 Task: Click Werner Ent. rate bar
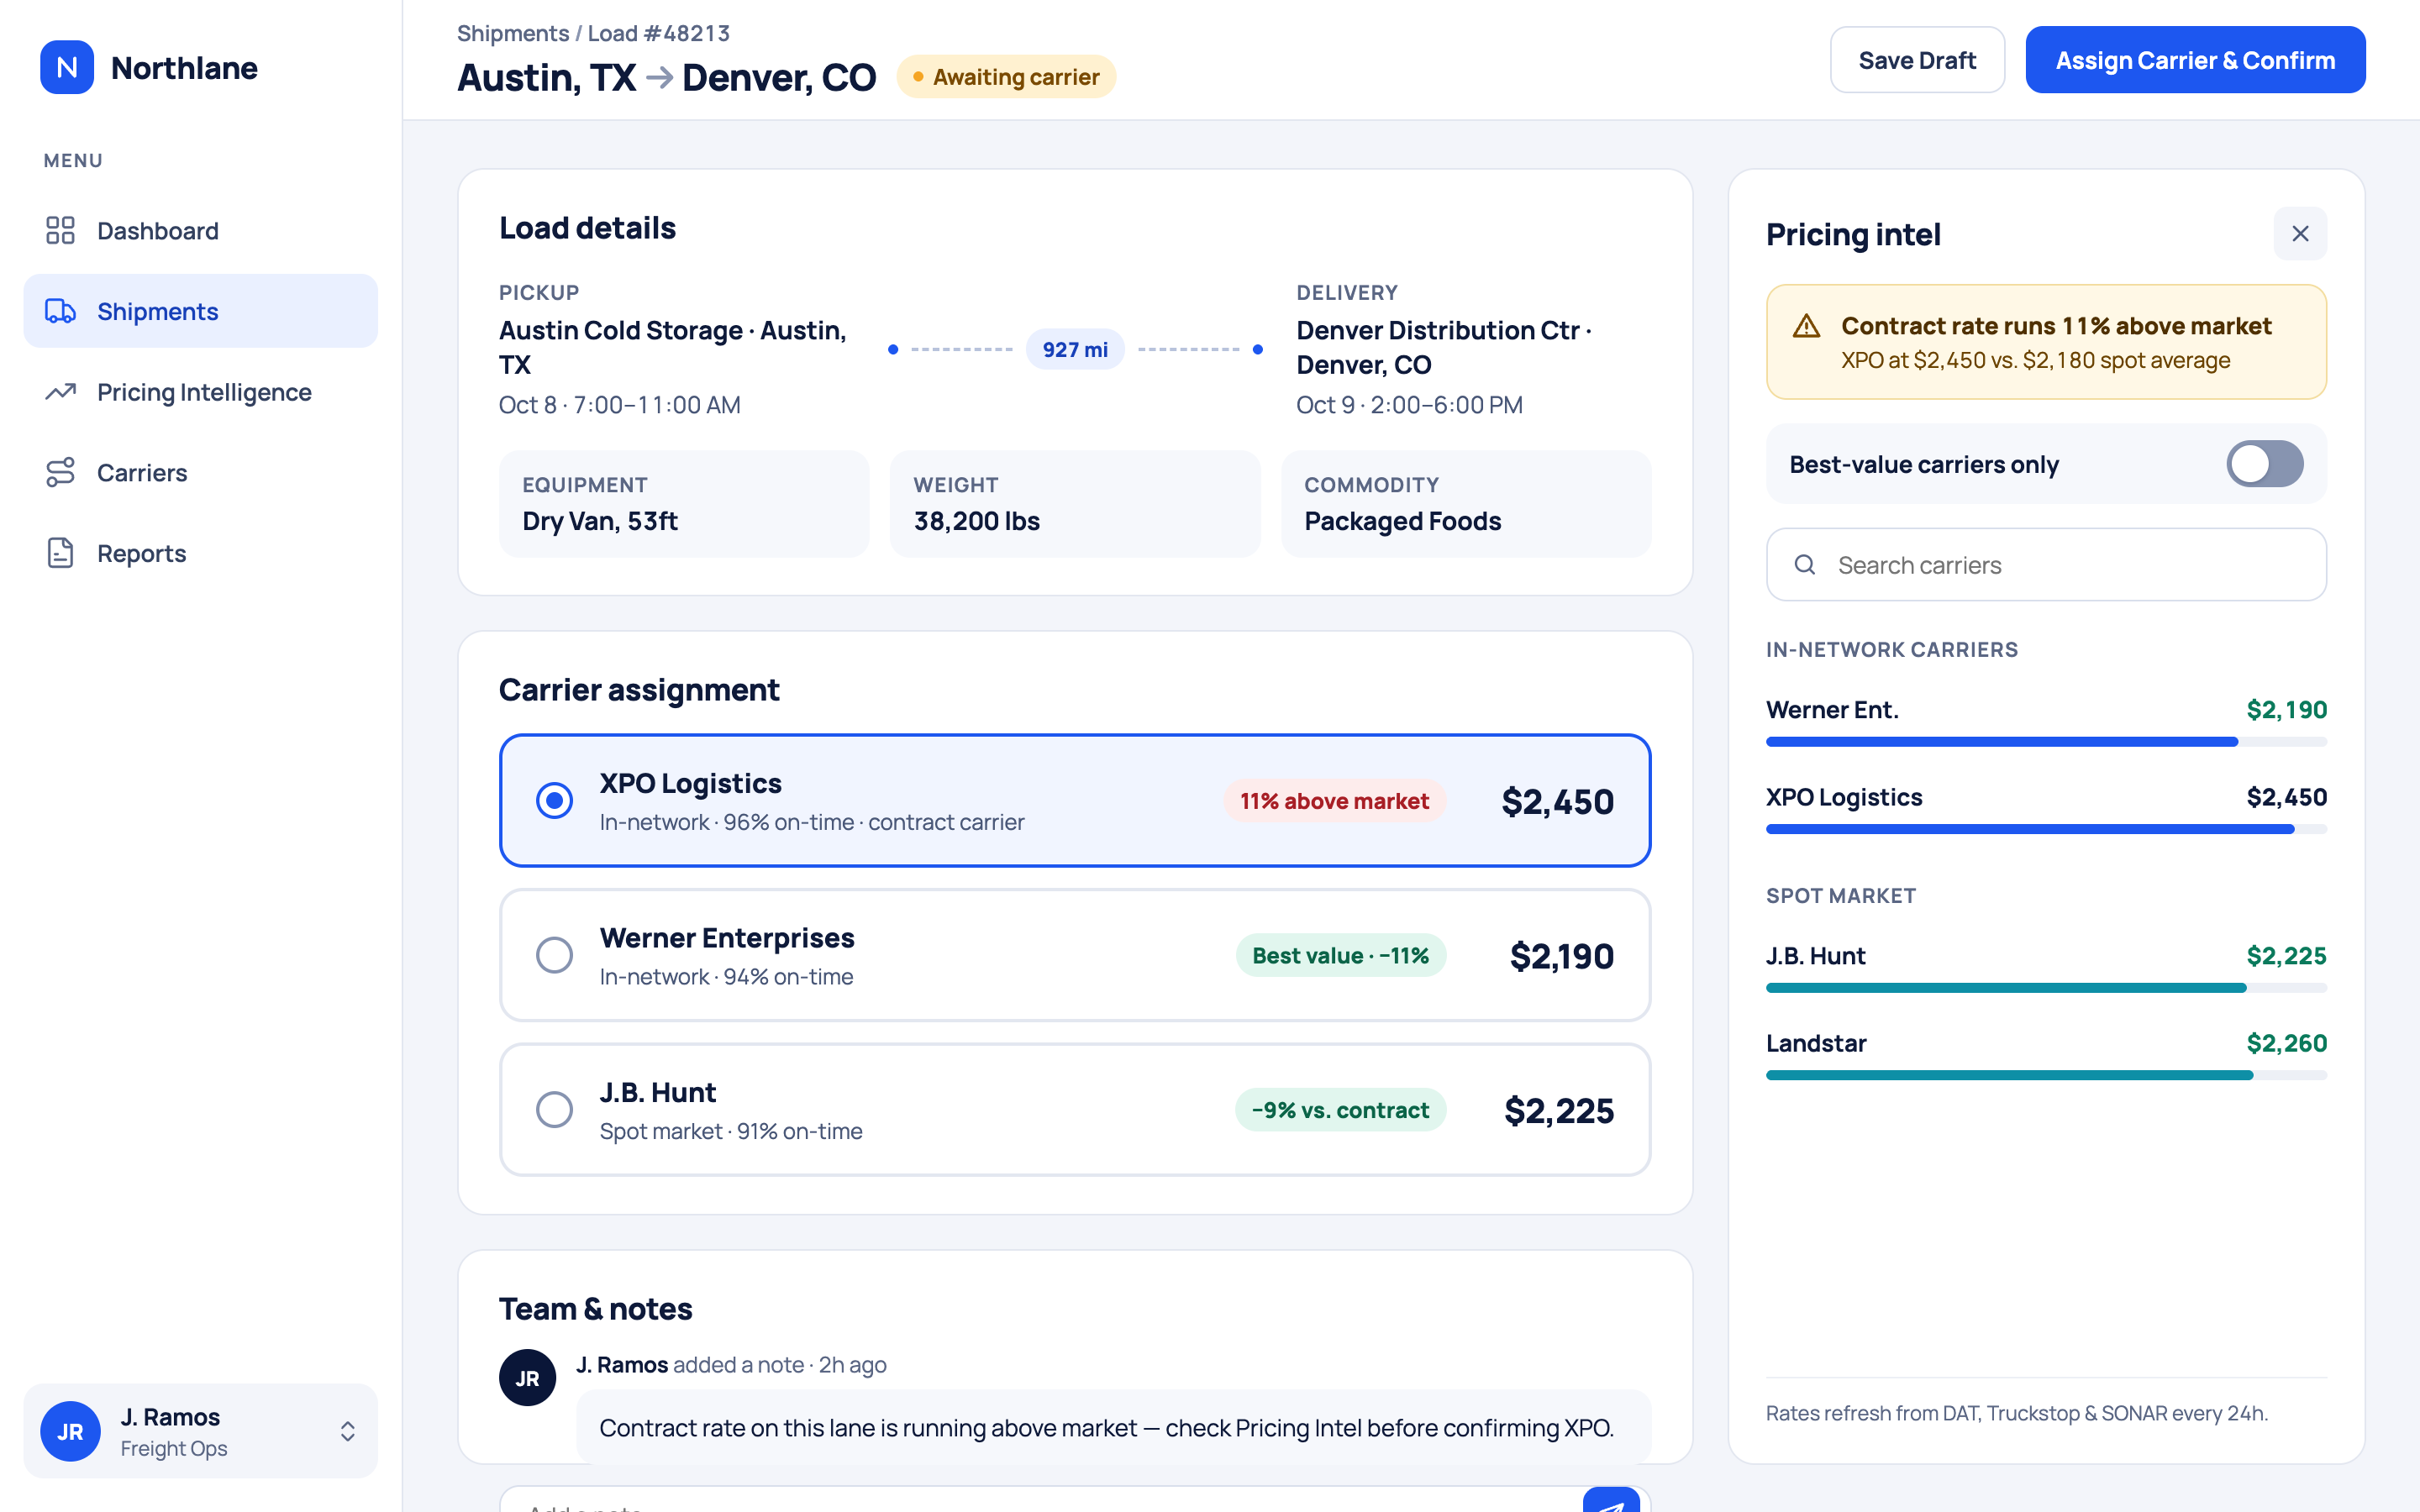click(2046, 742)
